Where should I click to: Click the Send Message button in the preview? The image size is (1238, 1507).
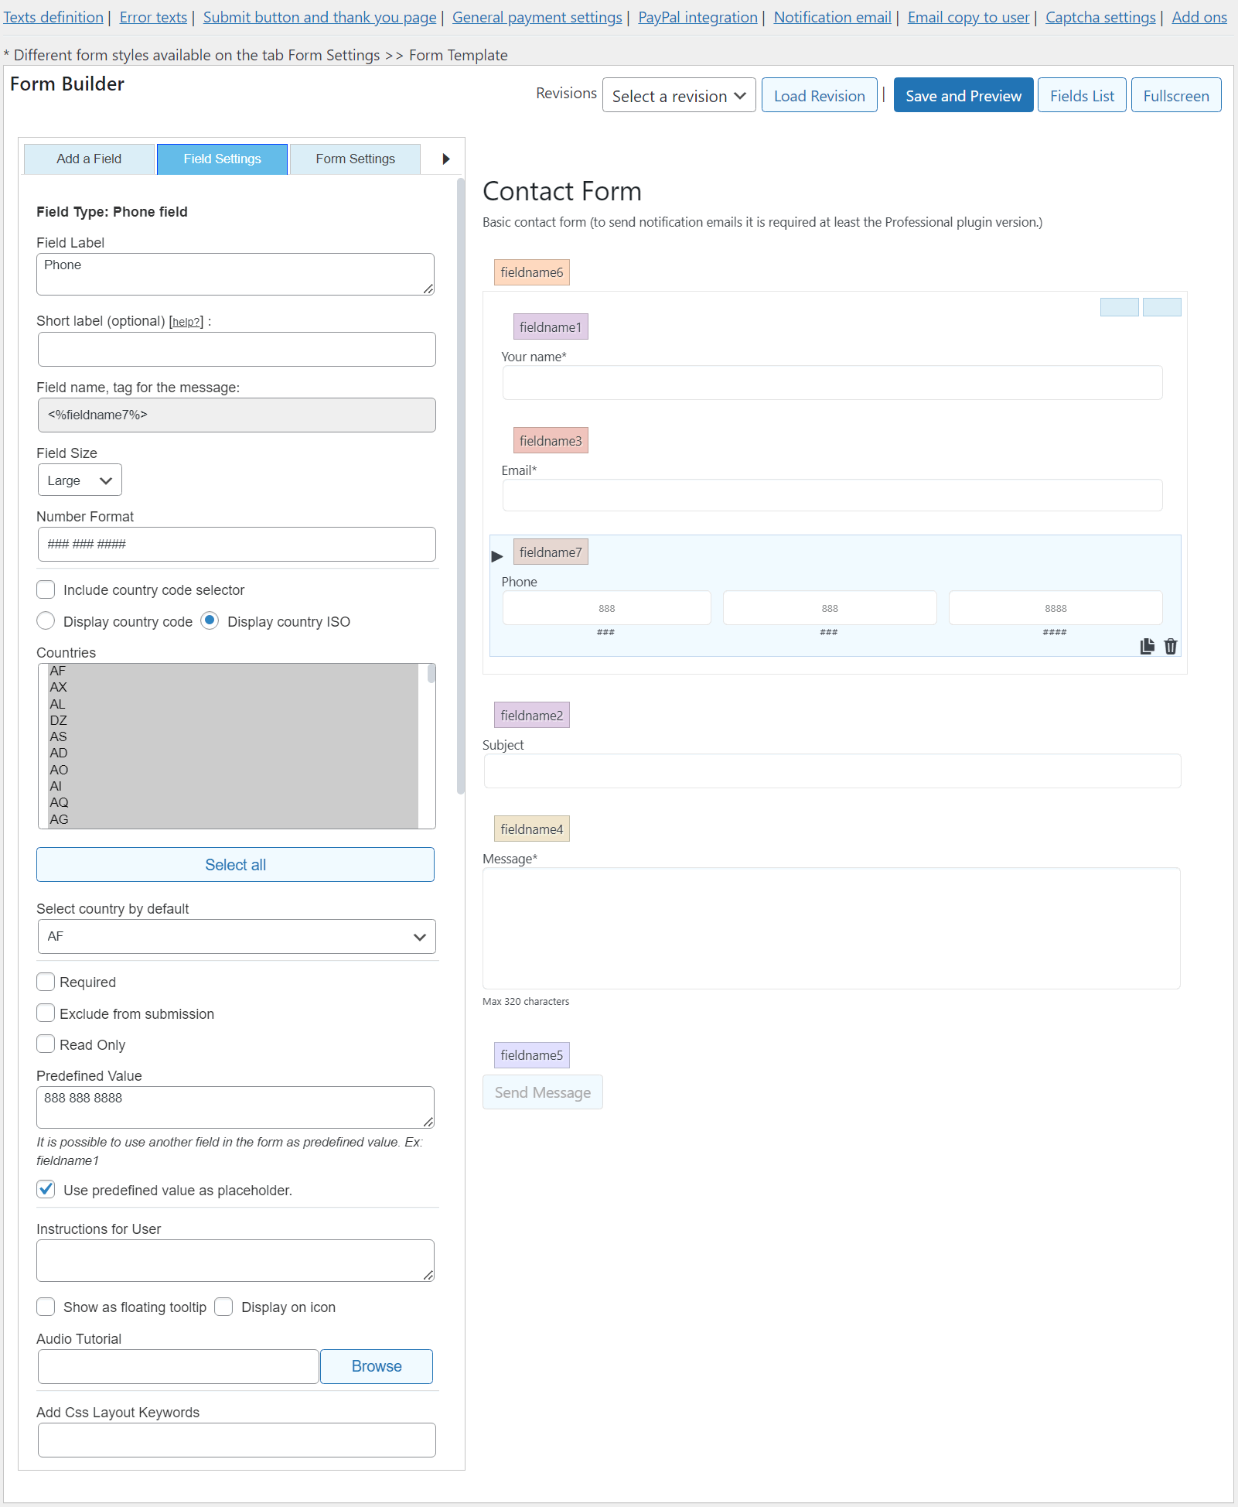click(x=543, y=1092)
